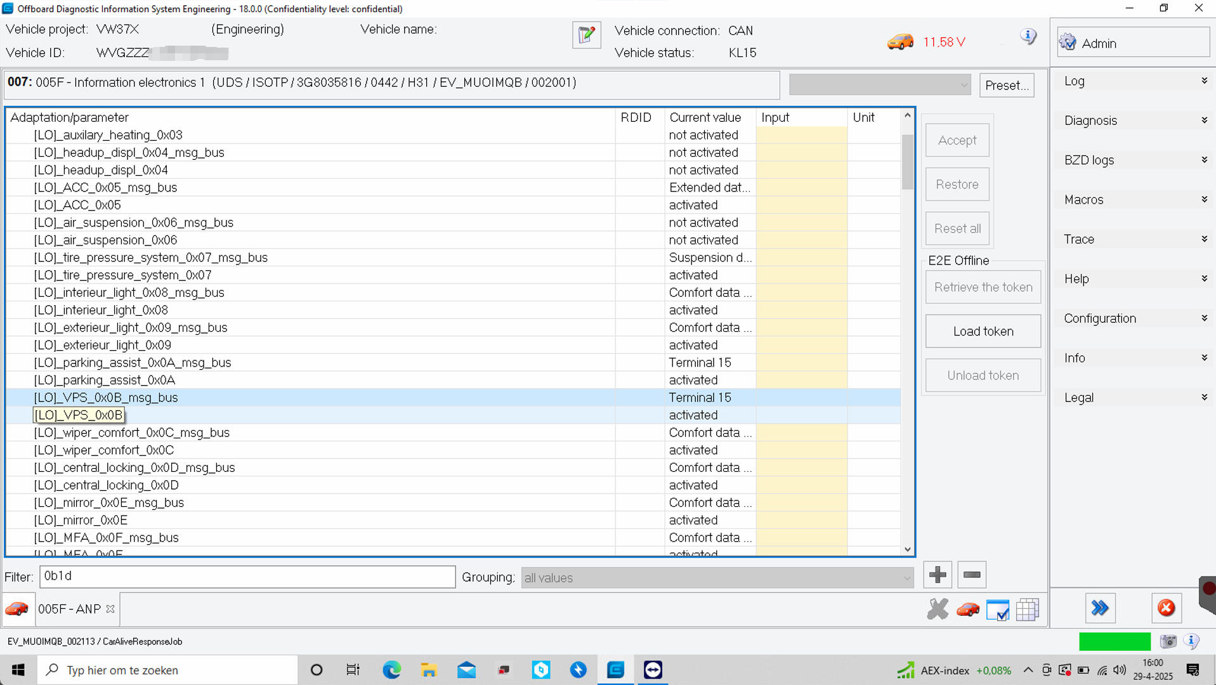1216x685 pixels.
Task: Click the RDID column header
Action: point(640,117)
